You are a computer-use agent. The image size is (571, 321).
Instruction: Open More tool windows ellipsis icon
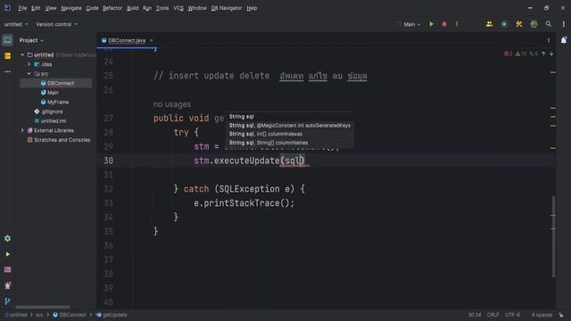tap(7, 71)
